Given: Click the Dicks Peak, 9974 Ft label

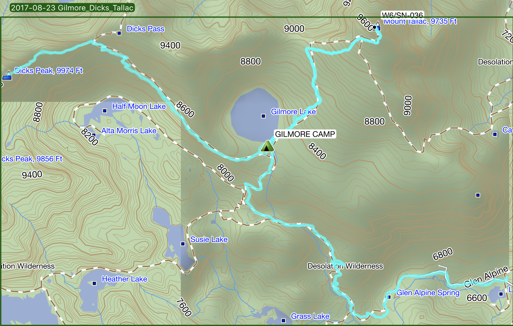Looking at the screenshot, I should click(49, 70).
